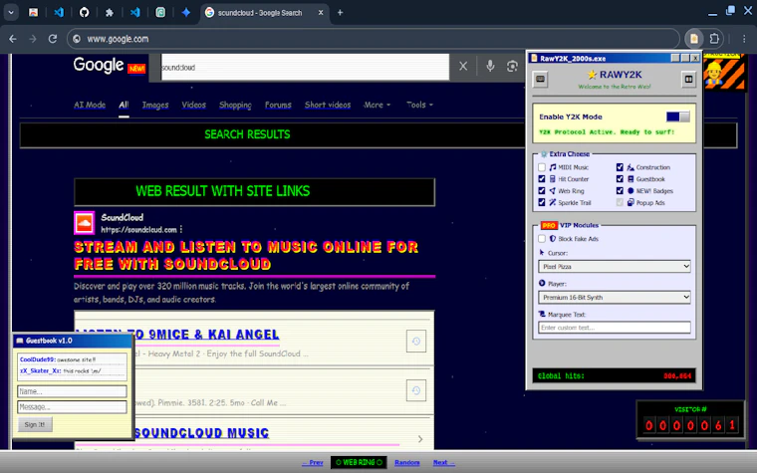
Task: Select the Forums search tab
Action: click(x=278, y=105)
